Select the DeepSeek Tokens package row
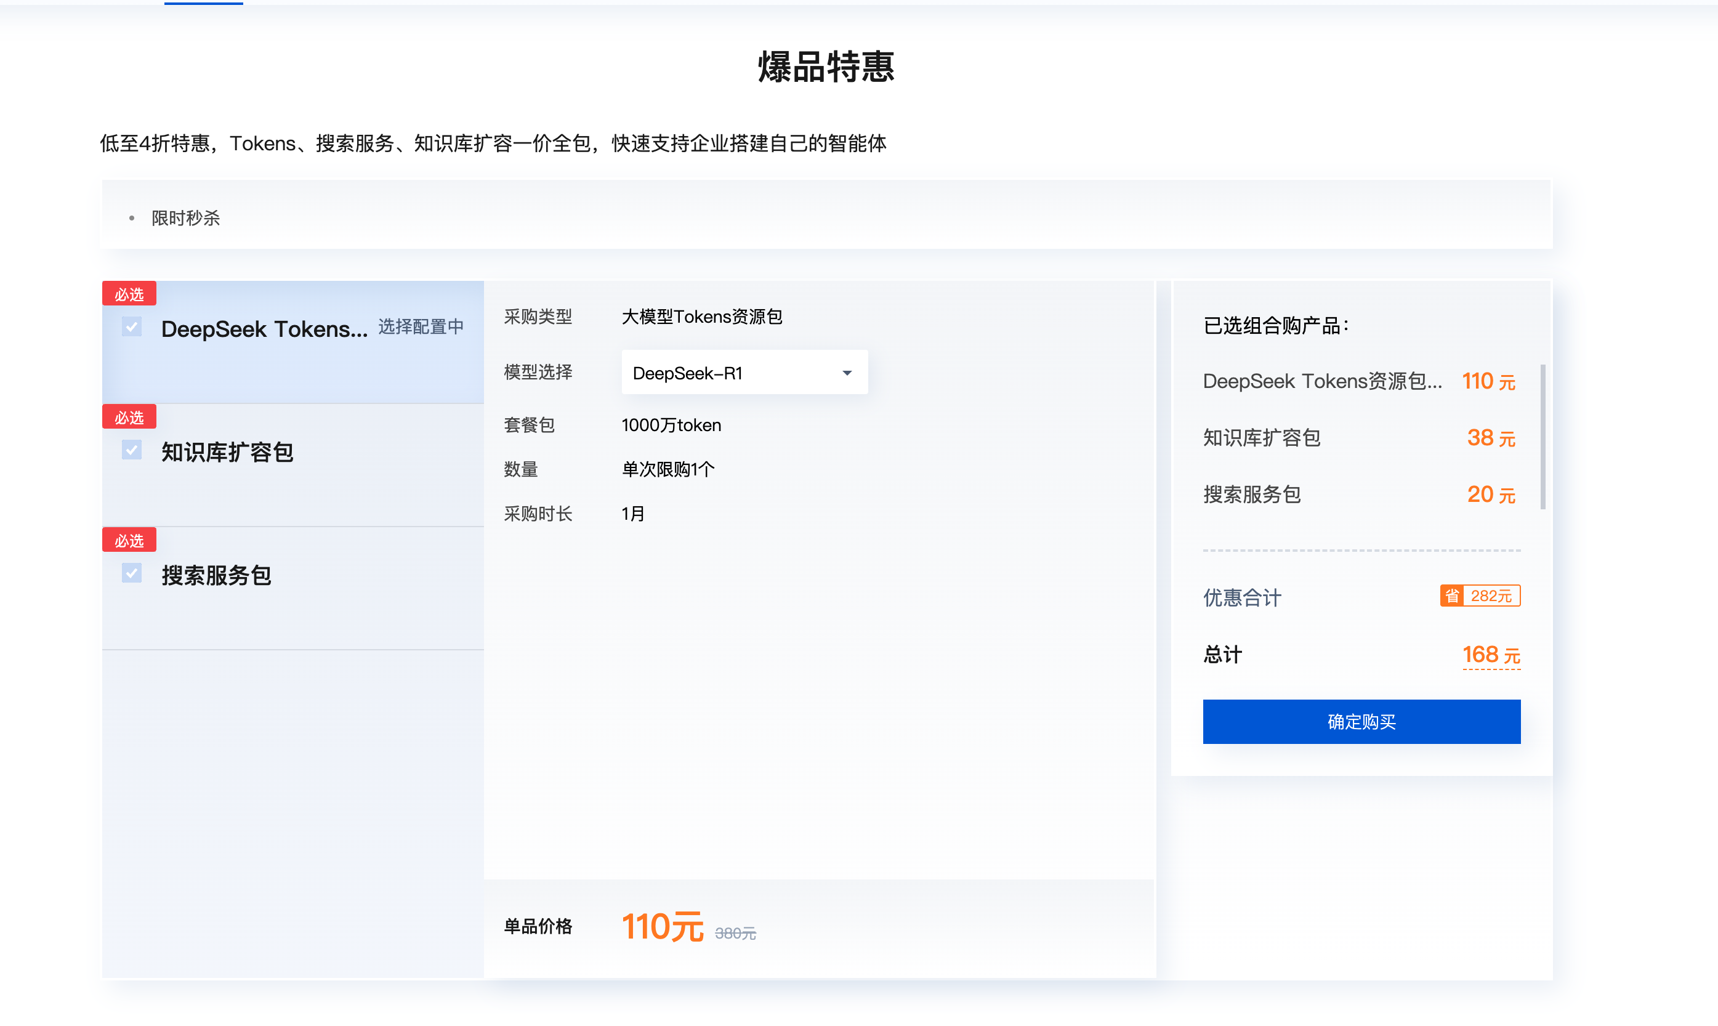 point(293,342)
